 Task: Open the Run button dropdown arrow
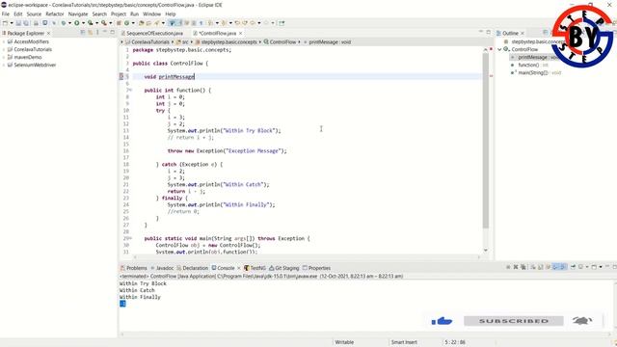[x=83, y=23]
